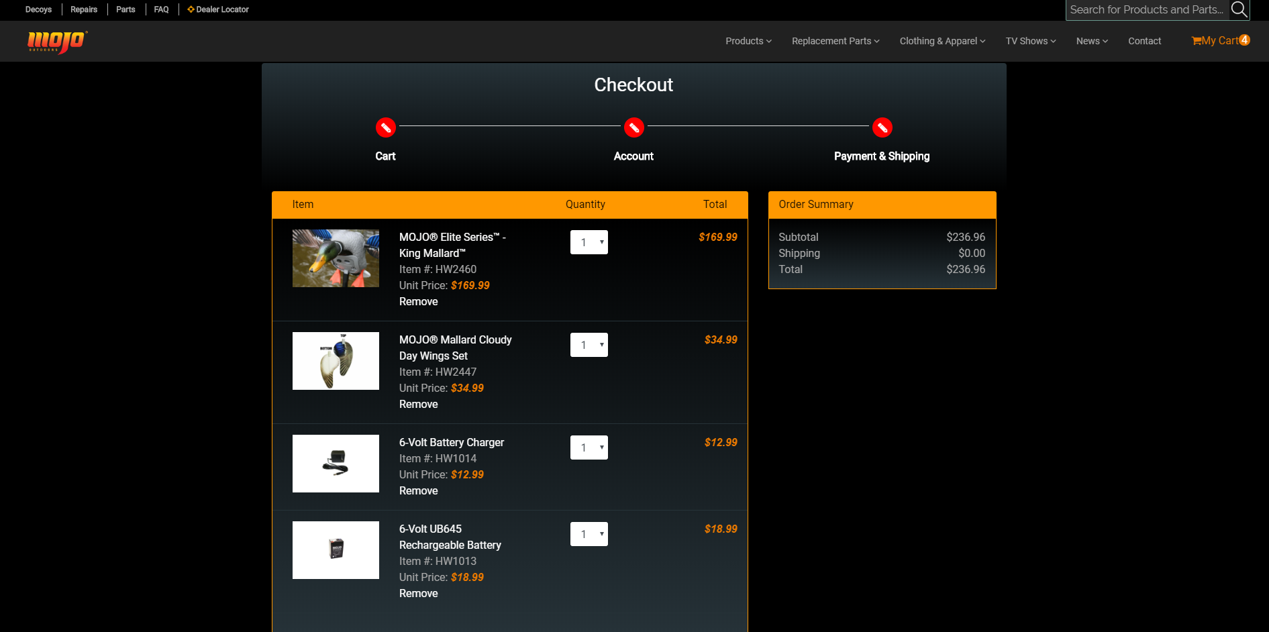Click the Account step label
The width and height of the screenshot is (1269, 632).
pyautogui.click(x=633, y=156)
